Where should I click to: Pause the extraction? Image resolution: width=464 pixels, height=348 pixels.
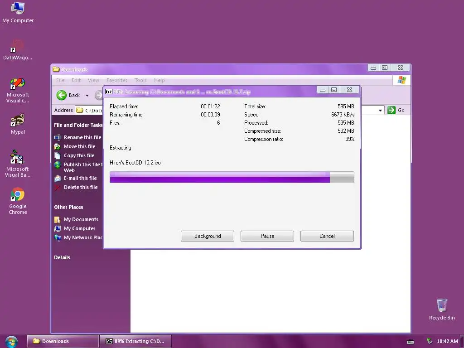pyautogui.click(x=267, y=236)
